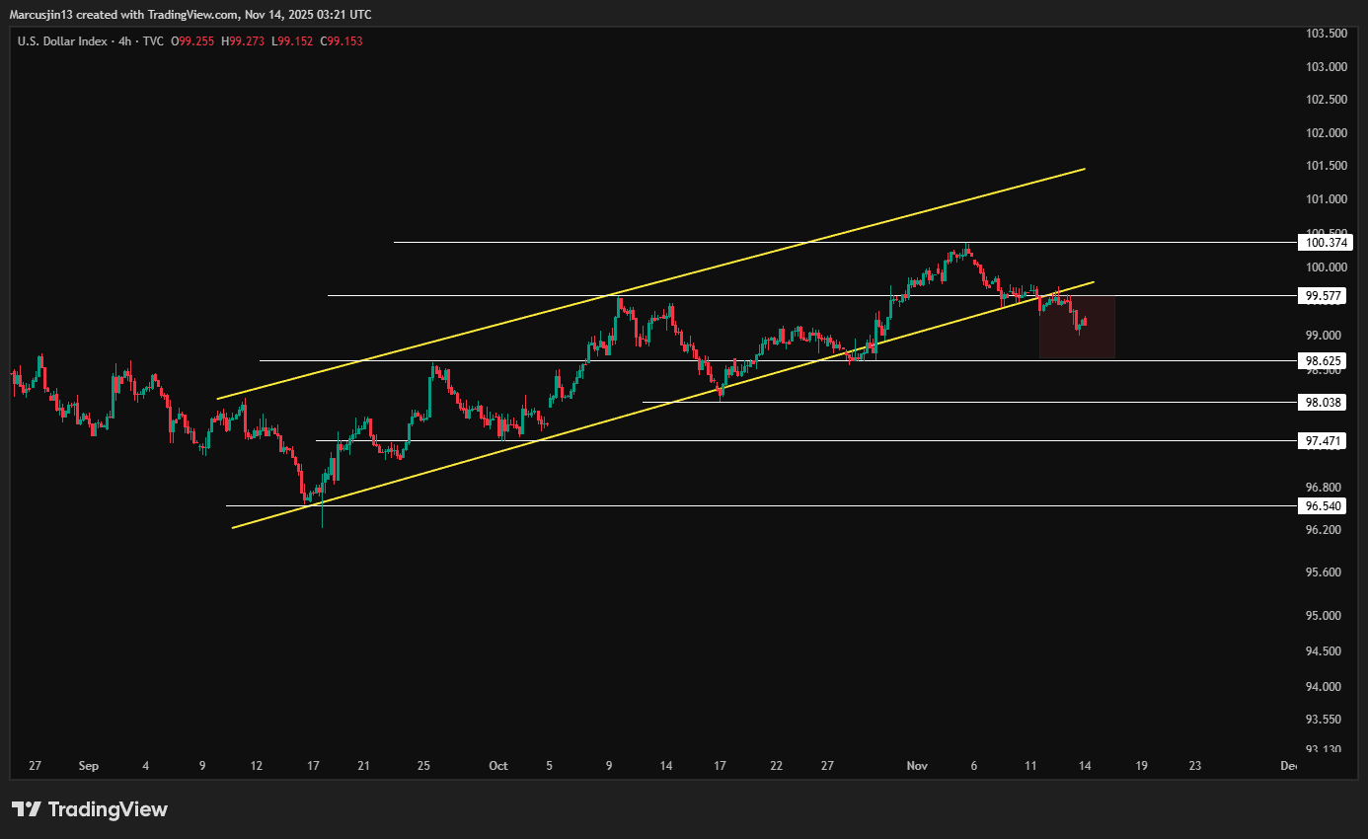Click the Sep label on the time axis
This screenshot has width=1368, height=839.
[89, 766]
